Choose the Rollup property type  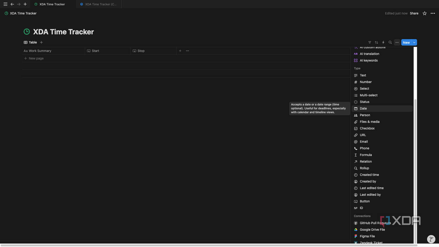382,168
